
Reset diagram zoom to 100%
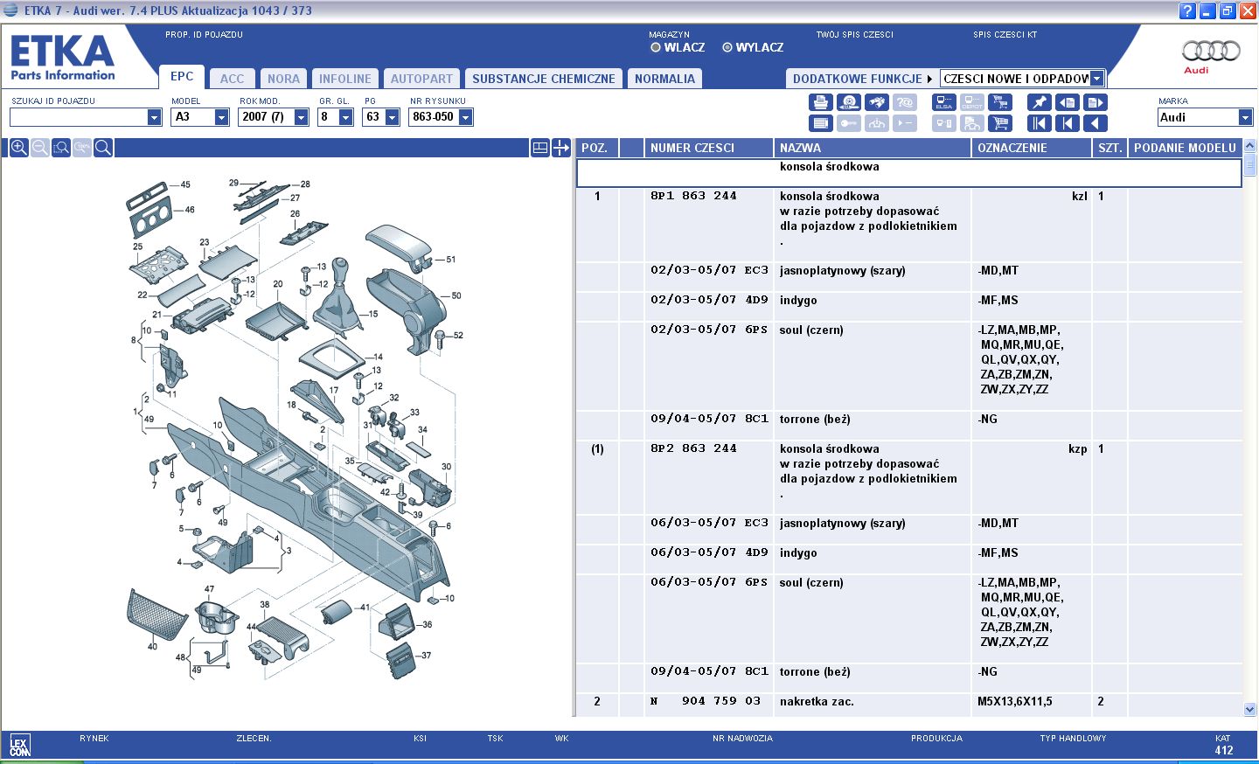pos(81,148)
